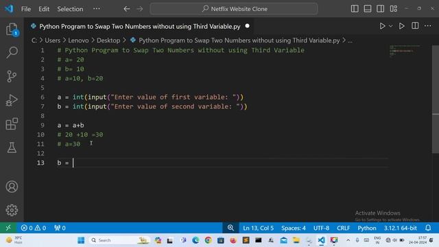Click the Users breadcrumb
Image resolution: width=439 pixels, height=247 pixels.
[52, 40]
